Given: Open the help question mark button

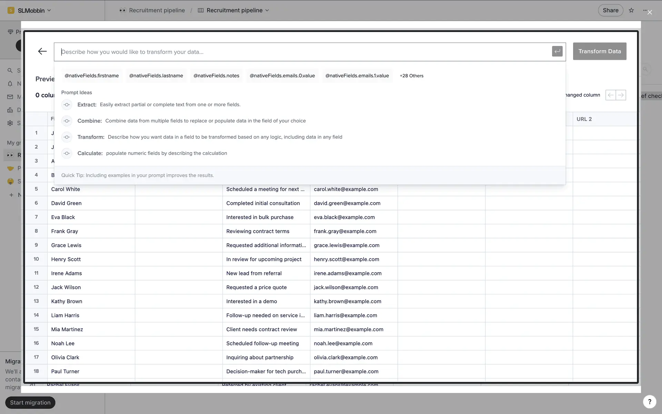Looking at the screenshot, I should click(650, 402).
